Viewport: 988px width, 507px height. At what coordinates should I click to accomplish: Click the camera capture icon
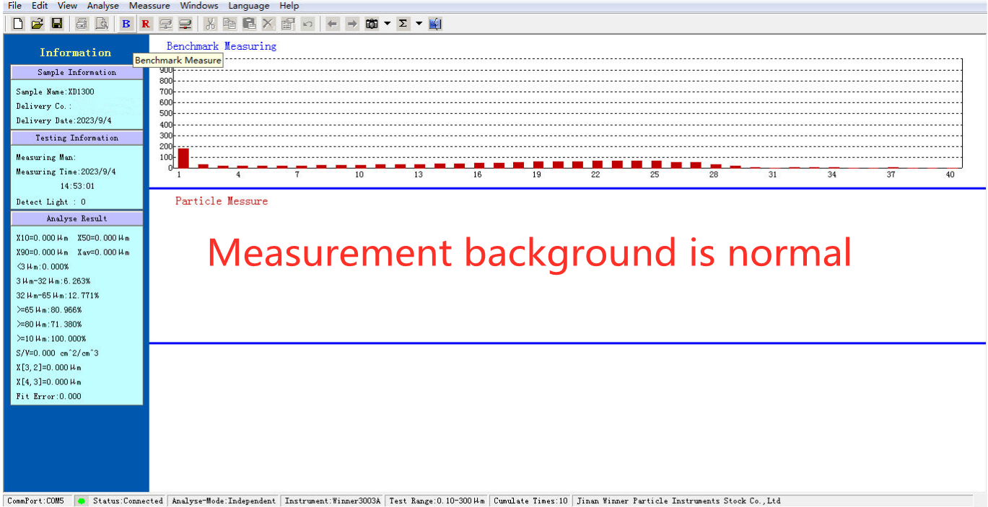pos(371,23)
